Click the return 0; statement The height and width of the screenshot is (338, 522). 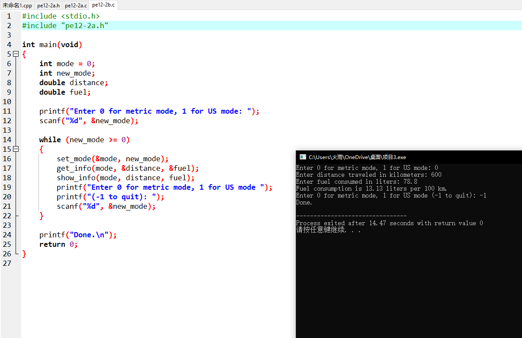point(58,244)
